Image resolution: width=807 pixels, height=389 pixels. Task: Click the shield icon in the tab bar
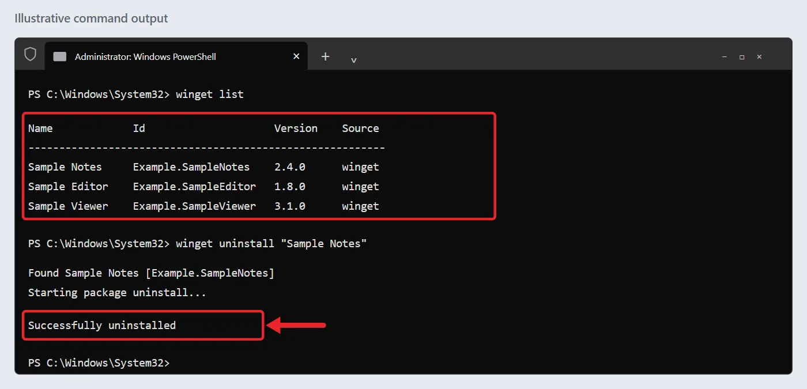[x=30, y=54]
